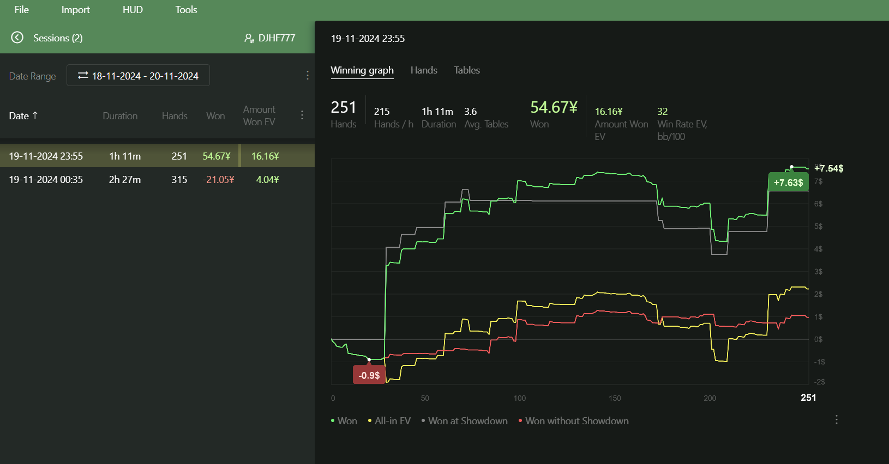Image resolution: width=889 pixels, height=464 pixels.
Task: Toggle the Won at Showdown line in legend
Action: click(465, 421)
